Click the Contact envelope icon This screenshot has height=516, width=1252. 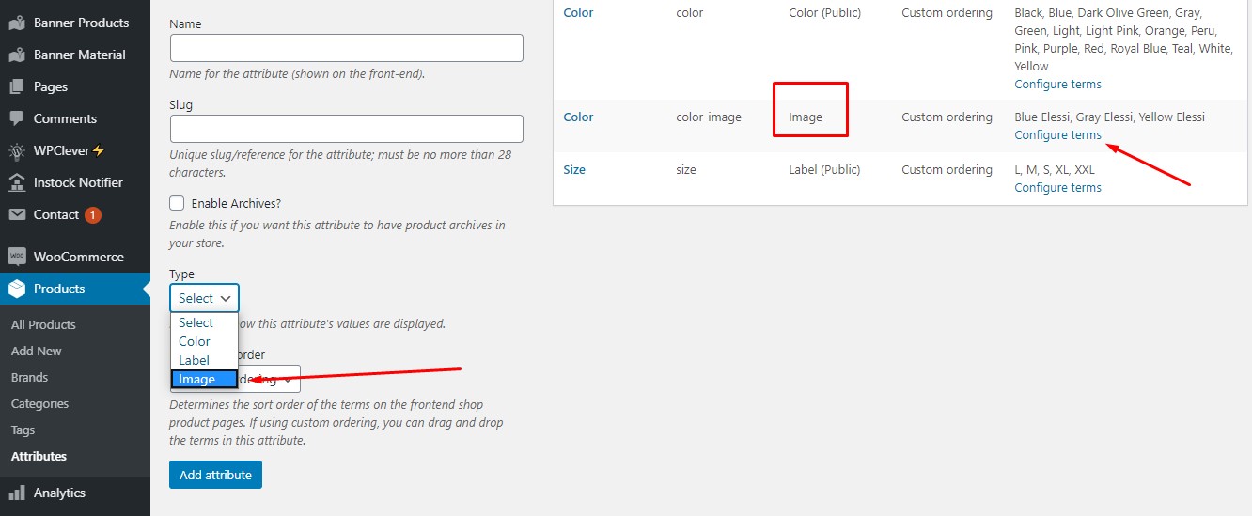pos(16,214)
